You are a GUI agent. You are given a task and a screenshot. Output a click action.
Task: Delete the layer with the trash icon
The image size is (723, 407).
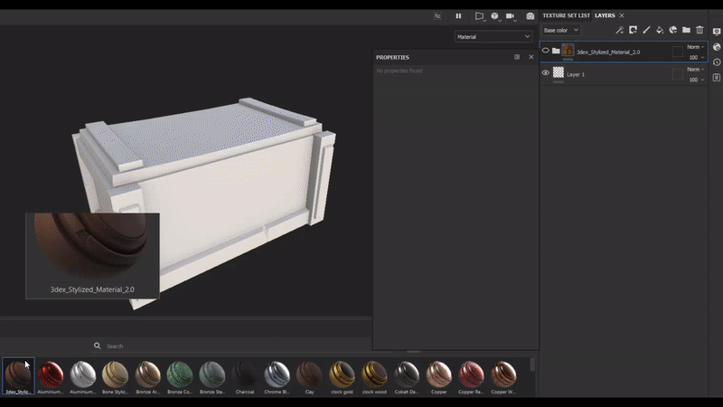[700, 30]
